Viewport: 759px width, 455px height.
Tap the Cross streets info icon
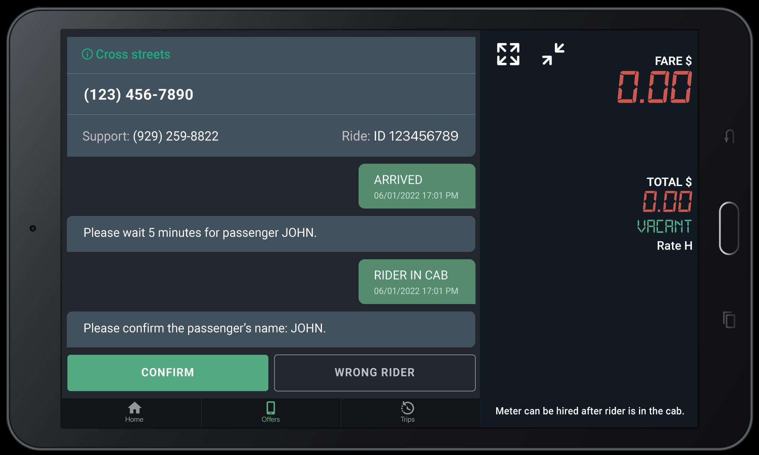(x=87, y=55)
